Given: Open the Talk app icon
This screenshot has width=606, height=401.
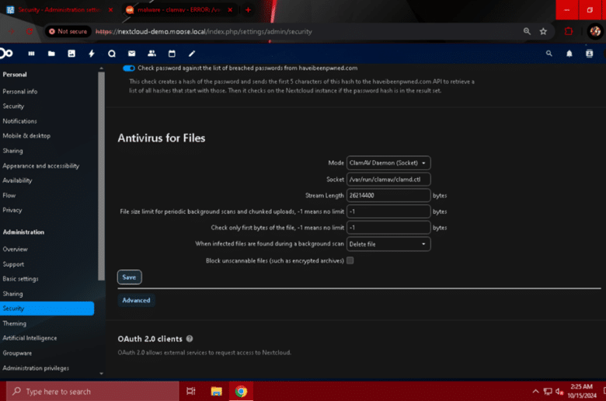Looking at the screenshot, I should pos(112,54).
